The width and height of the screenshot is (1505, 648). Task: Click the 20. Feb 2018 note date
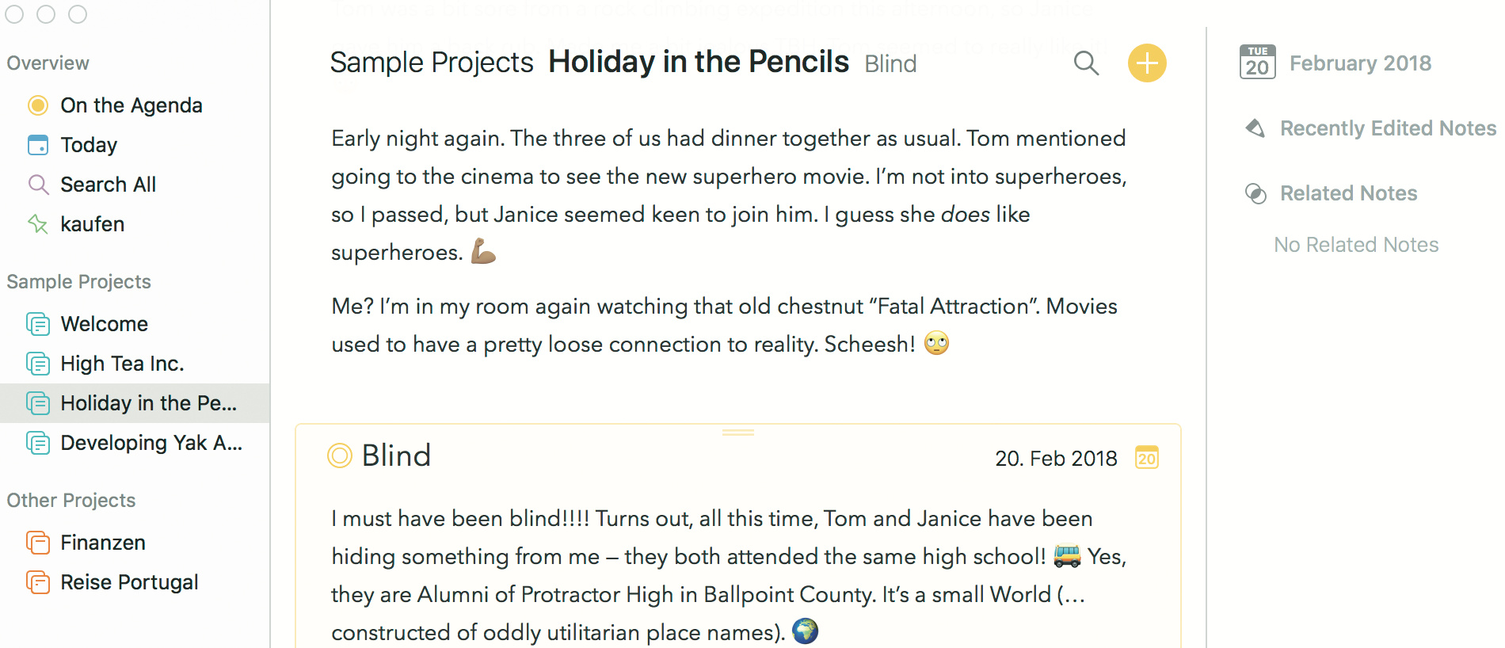[1056, 459]
